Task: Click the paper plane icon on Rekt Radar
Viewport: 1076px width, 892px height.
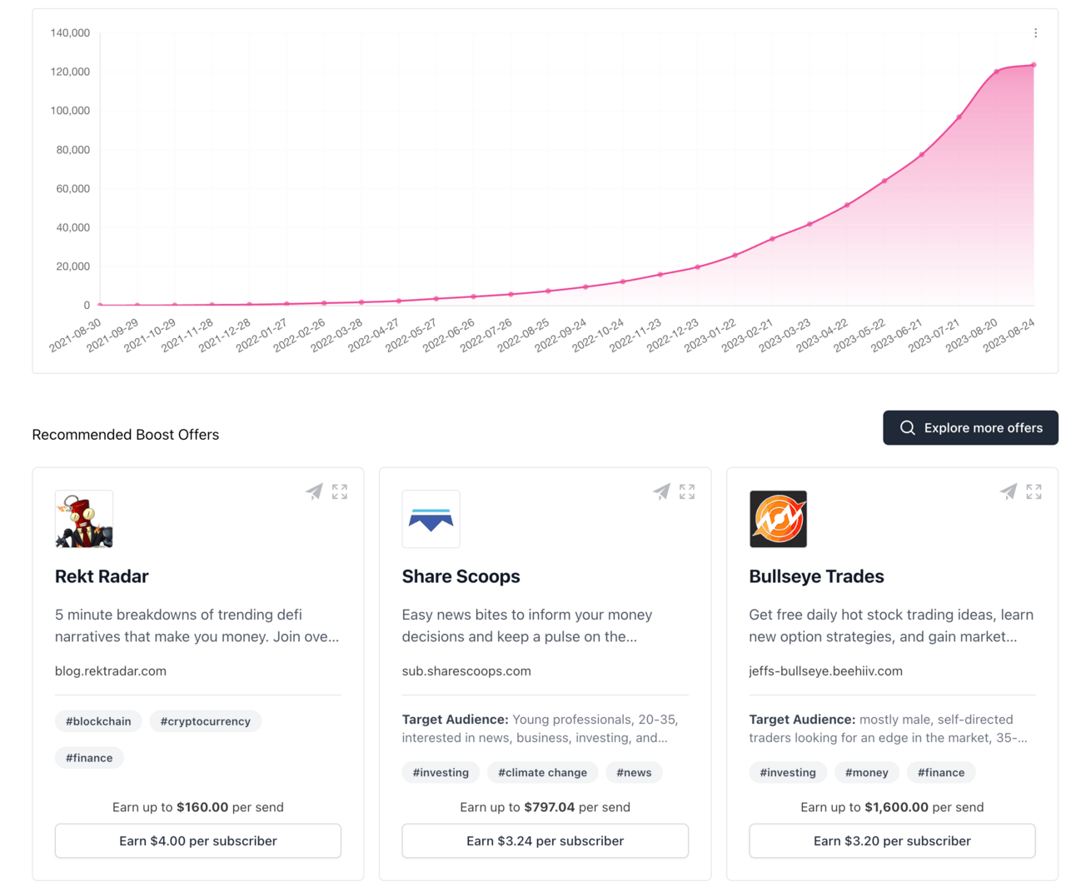Action: tap(314, 491)
